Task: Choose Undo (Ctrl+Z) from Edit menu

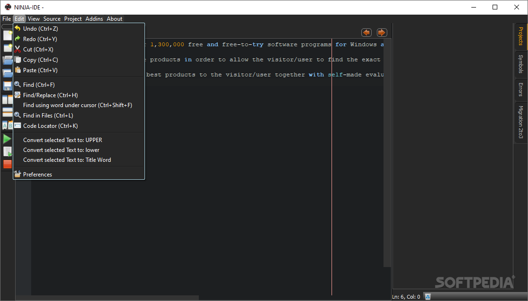Action: point(79,29)
